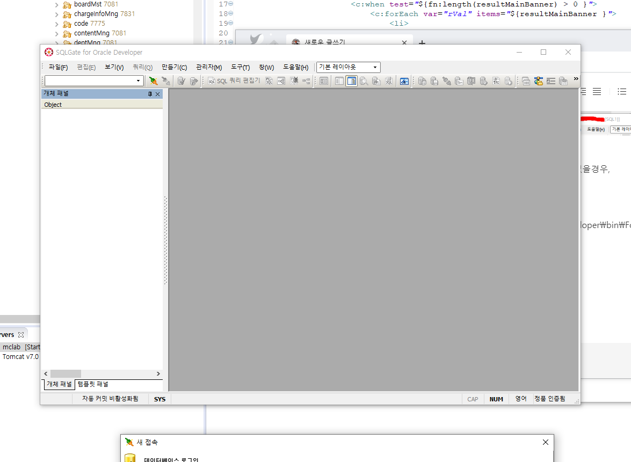Image resolution: width=631 pixels, height=462 pixels.
Task: Click the detail list lines icon
Action: pyautogui.click(x=551, y=81)
